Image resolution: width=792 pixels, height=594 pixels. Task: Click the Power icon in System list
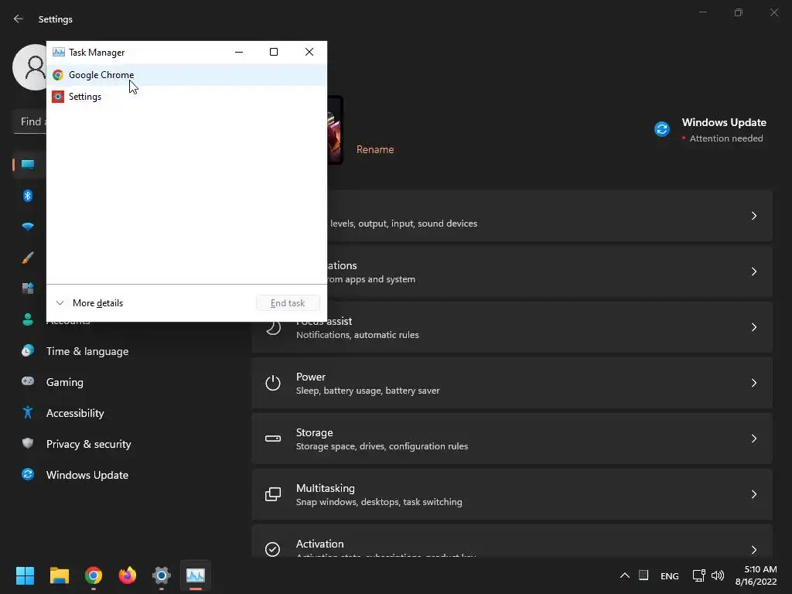273,383
